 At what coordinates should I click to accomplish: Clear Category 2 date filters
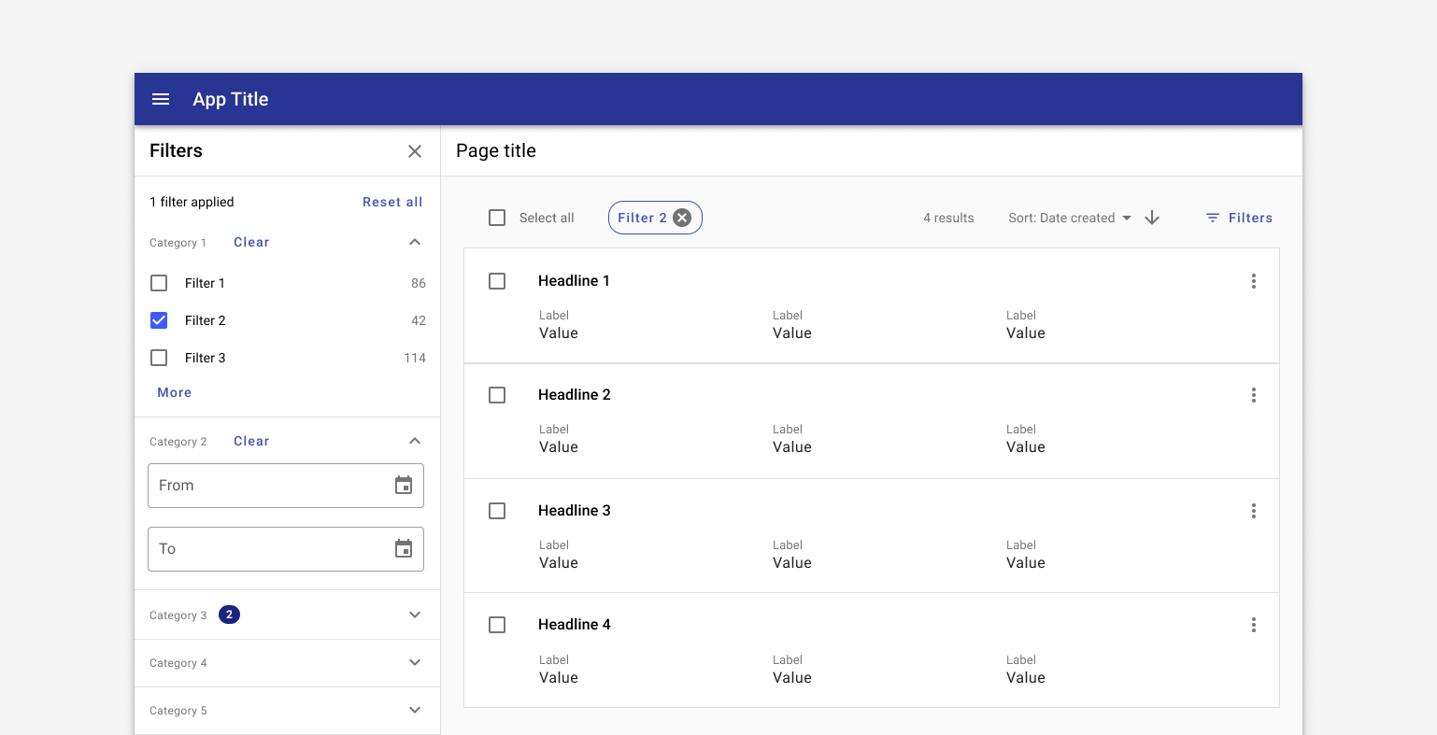(x=251, y=441)
